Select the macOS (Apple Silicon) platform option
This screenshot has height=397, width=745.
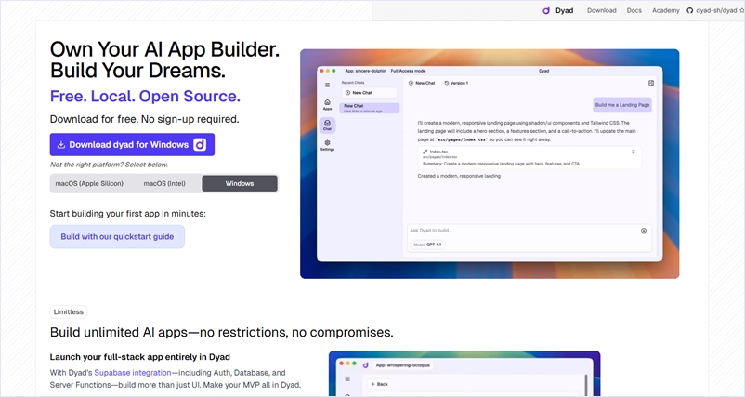(x=89, y=183)
